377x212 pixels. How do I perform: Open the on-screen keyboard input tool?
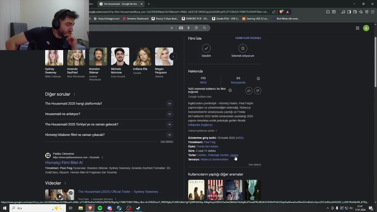point(181,28)
